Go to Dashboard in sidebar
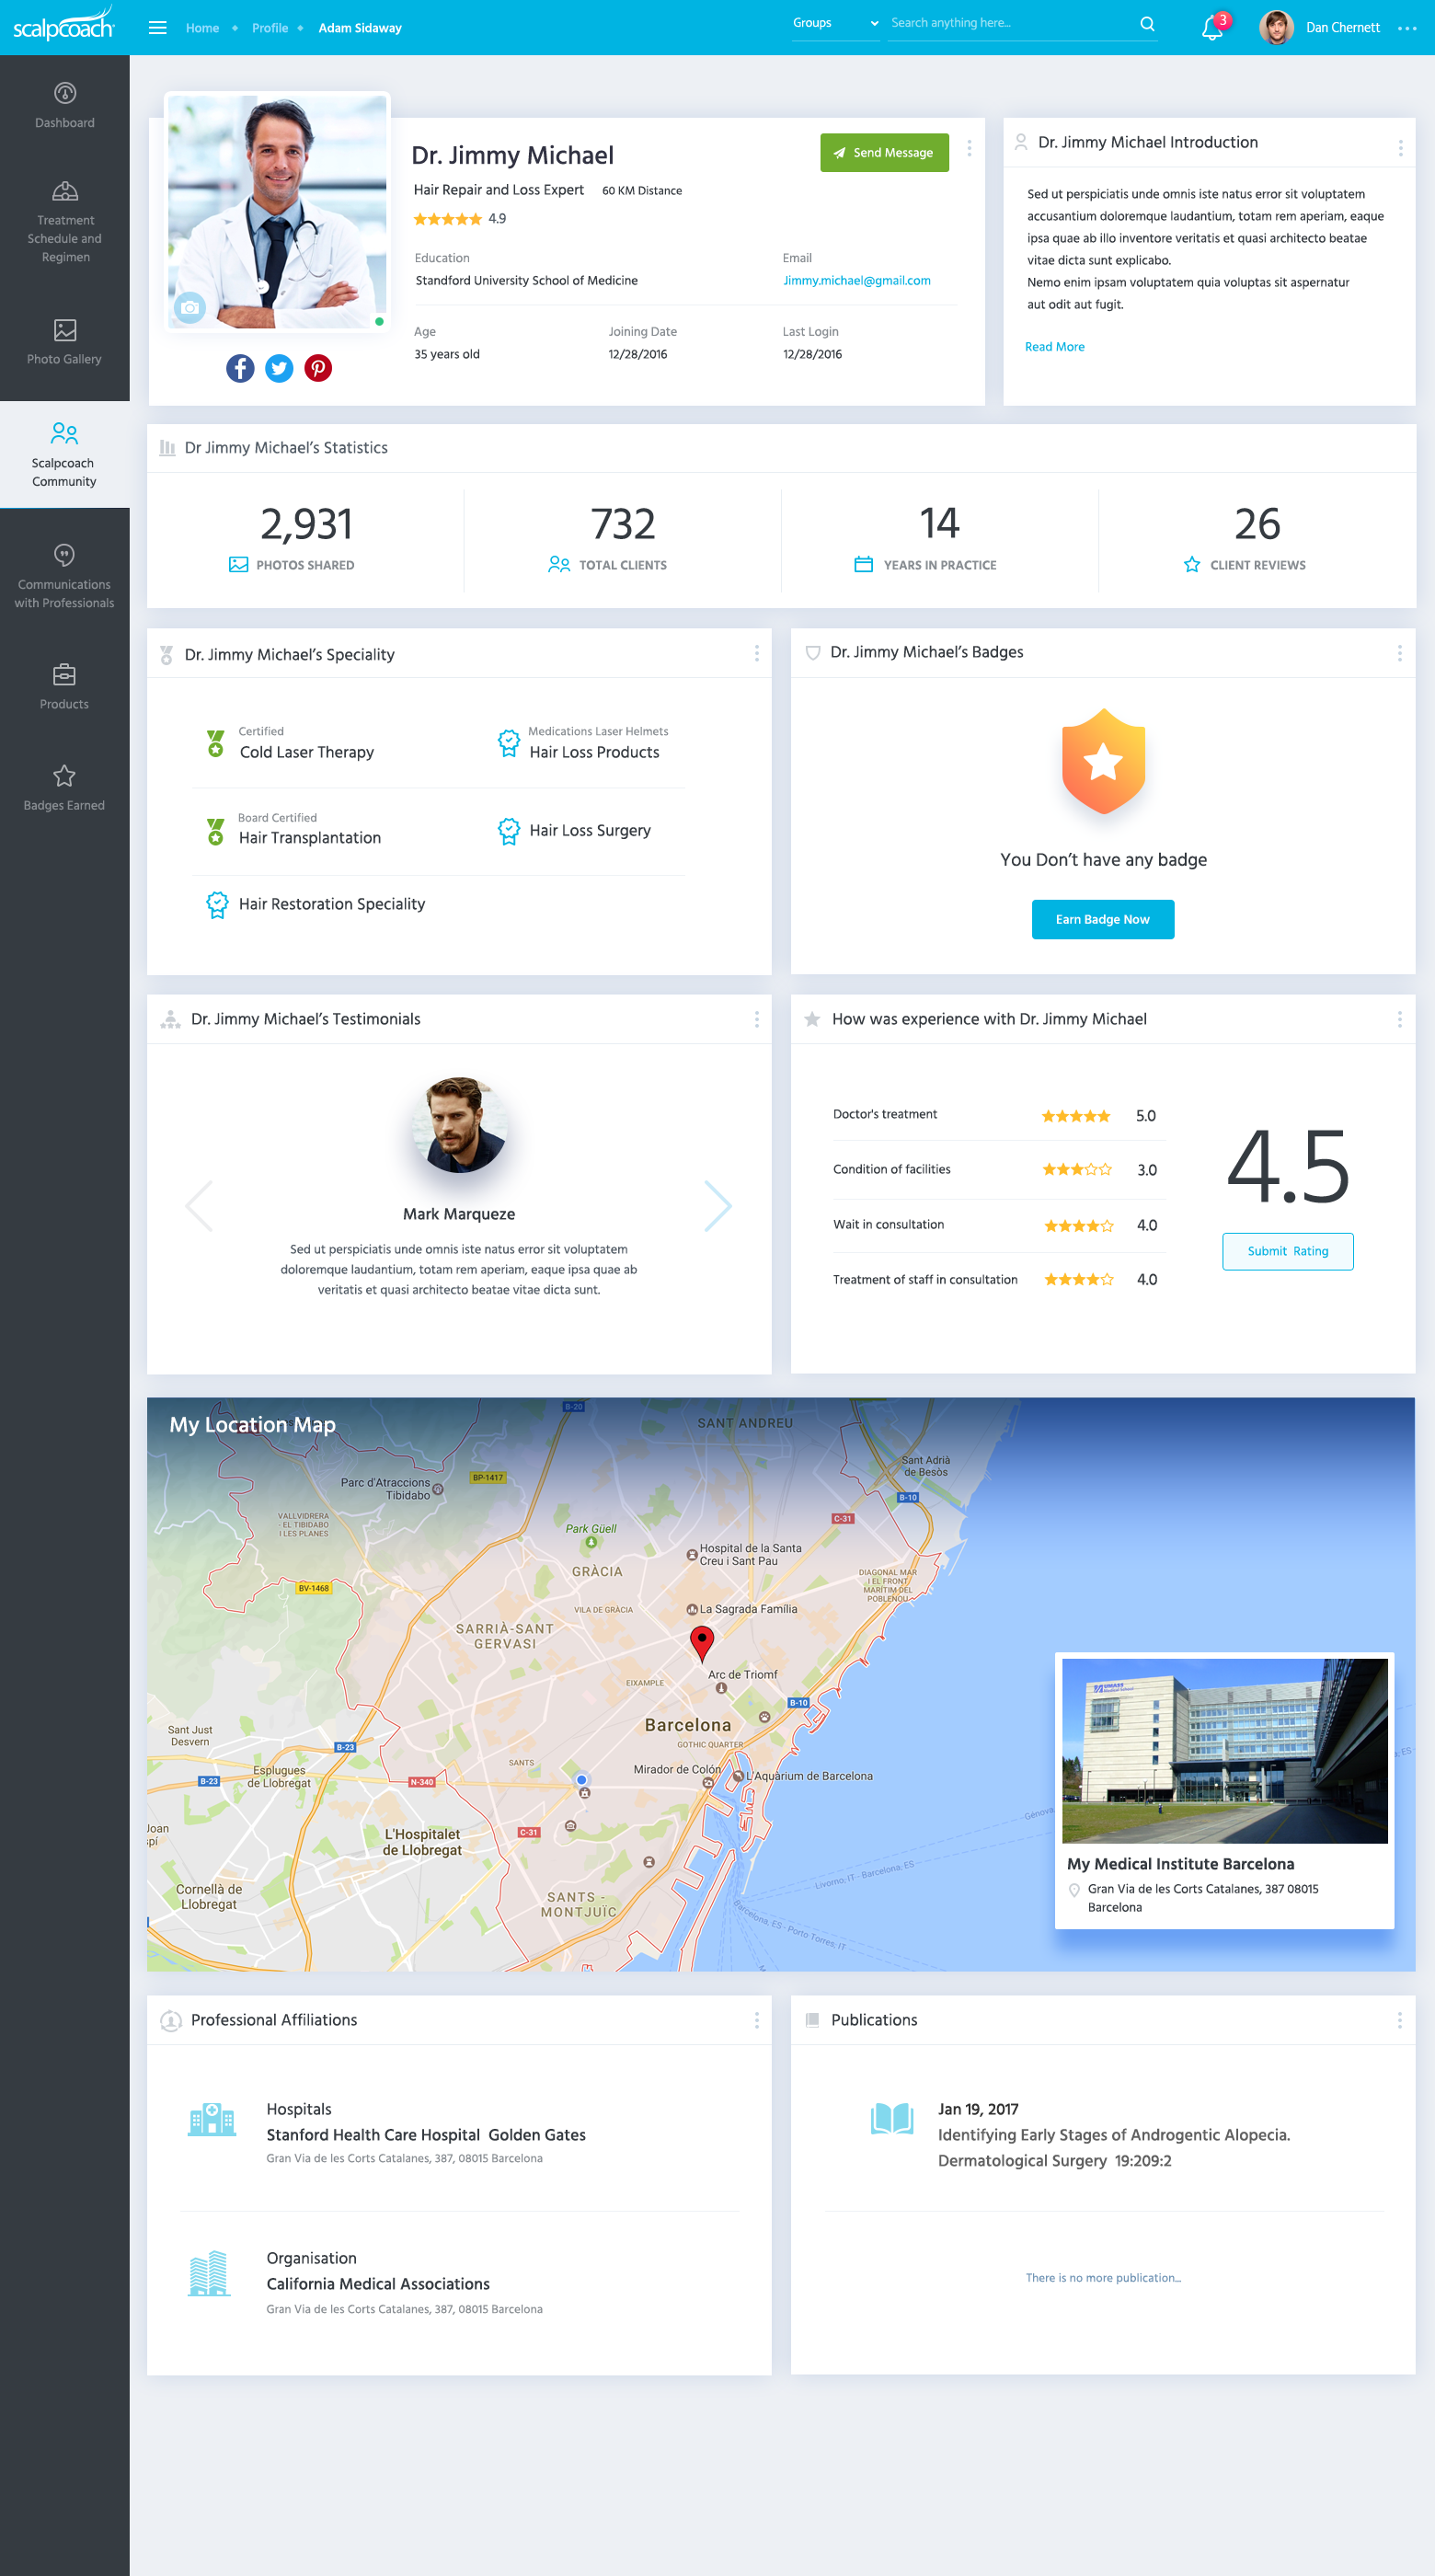This screenshot has height=2576, width=1435. click(x=65, y=105)
